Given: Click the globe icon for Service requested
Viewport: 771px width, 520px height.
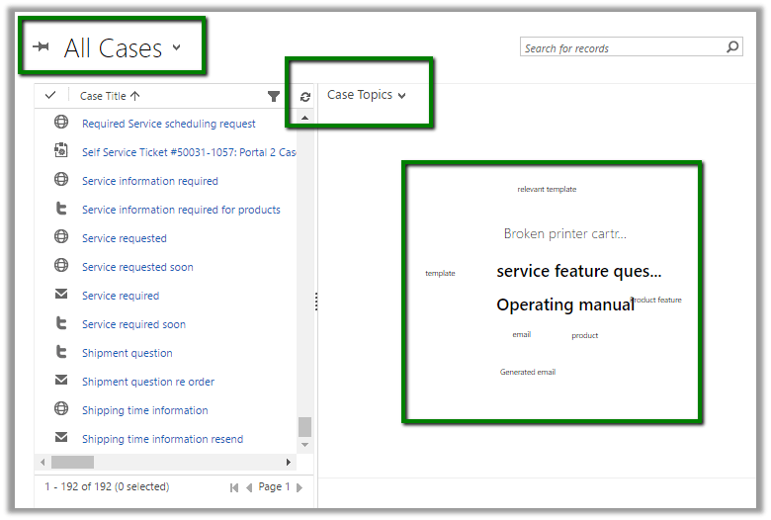Looking at the screenshot, I should pyautogui.click(x=61, y=237).
